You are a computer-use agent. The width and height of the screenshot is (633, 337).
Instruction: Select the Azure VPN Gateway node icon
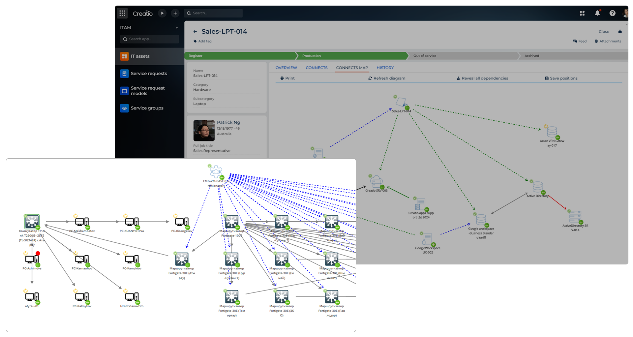click(552, 132)
